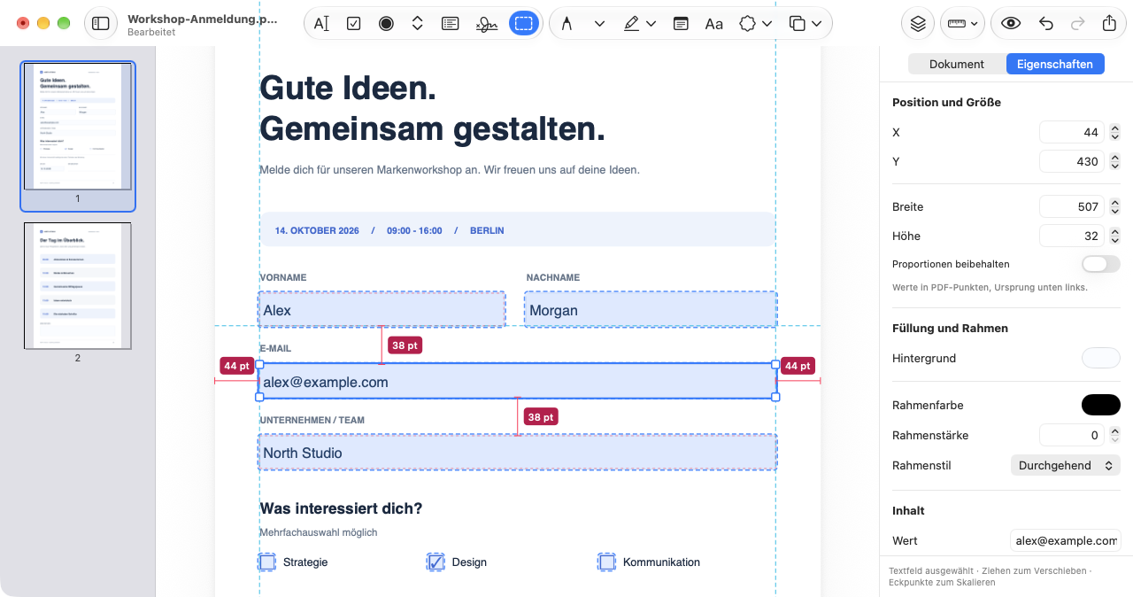1133x597 pixels.
Task: Select the arrange objects tool
Action: coord(798,24)
